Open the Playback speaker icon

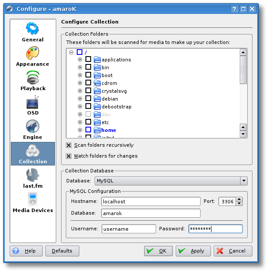pyautogui.click(x=33, y=78)
